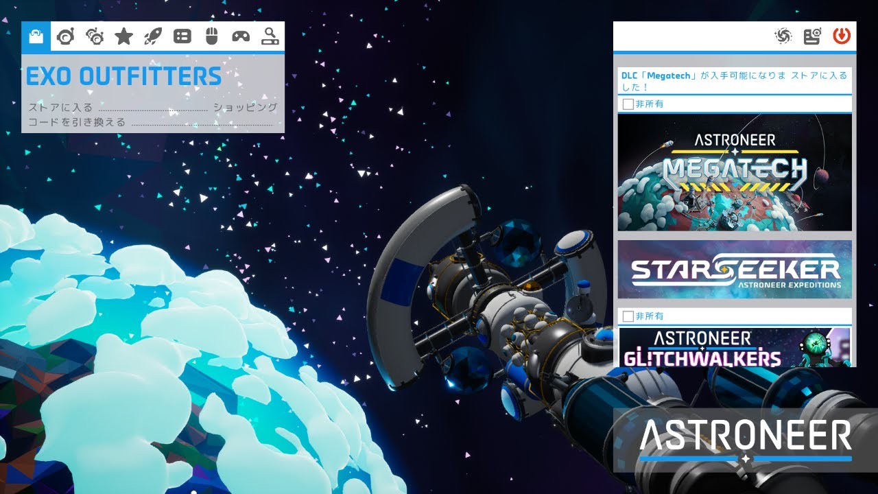Screen dimensions: 878x494
Task: Open the gamepad controller icon tab
Action: pos(241,36)
